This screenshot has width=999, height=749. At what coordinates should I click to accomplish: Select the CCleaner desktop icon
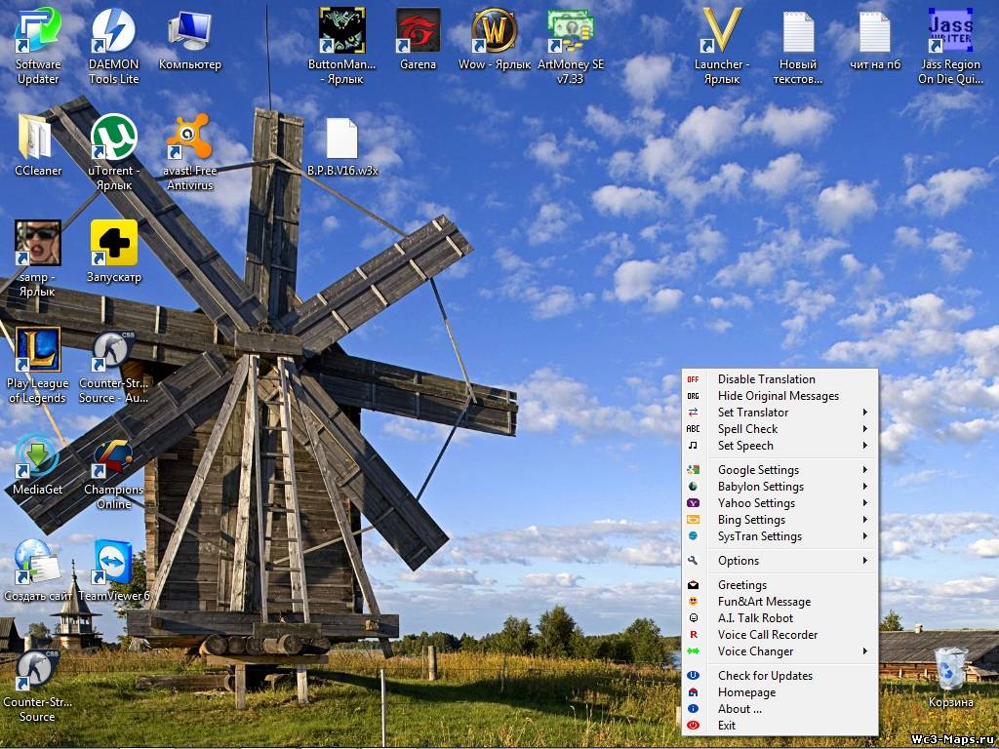tap(38, 138)
